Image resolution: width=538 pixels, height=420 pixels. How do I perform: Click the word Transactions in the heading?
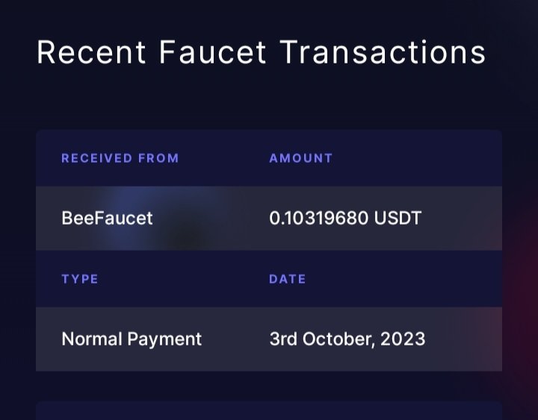coord(383,52)
